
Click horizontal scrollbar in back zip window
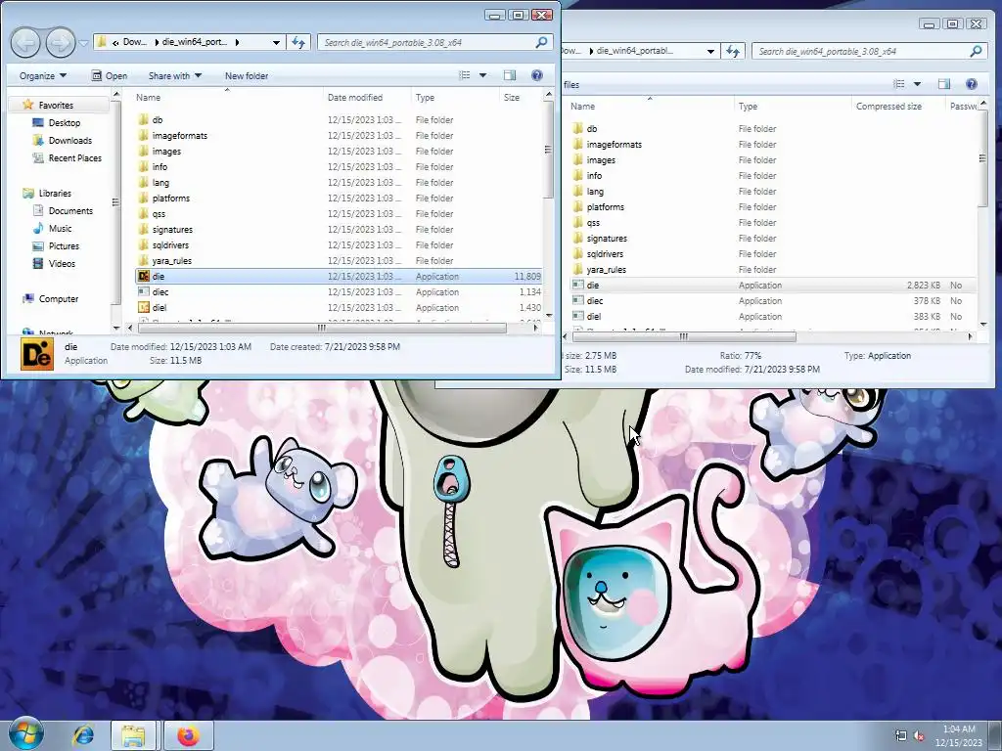(684, 336)
